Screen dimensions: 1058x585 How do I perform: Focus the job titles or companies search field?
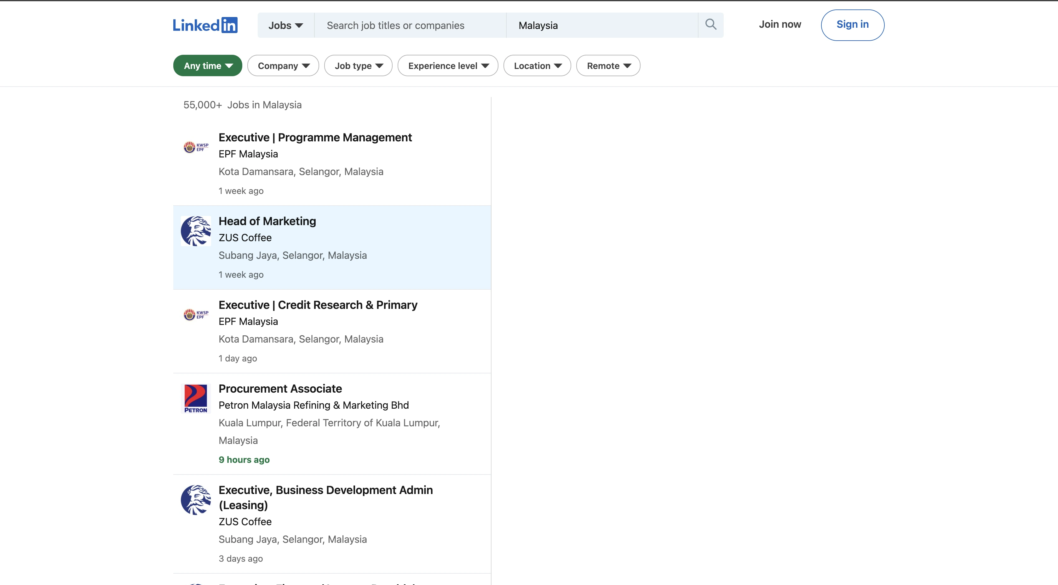coord(410,26)
